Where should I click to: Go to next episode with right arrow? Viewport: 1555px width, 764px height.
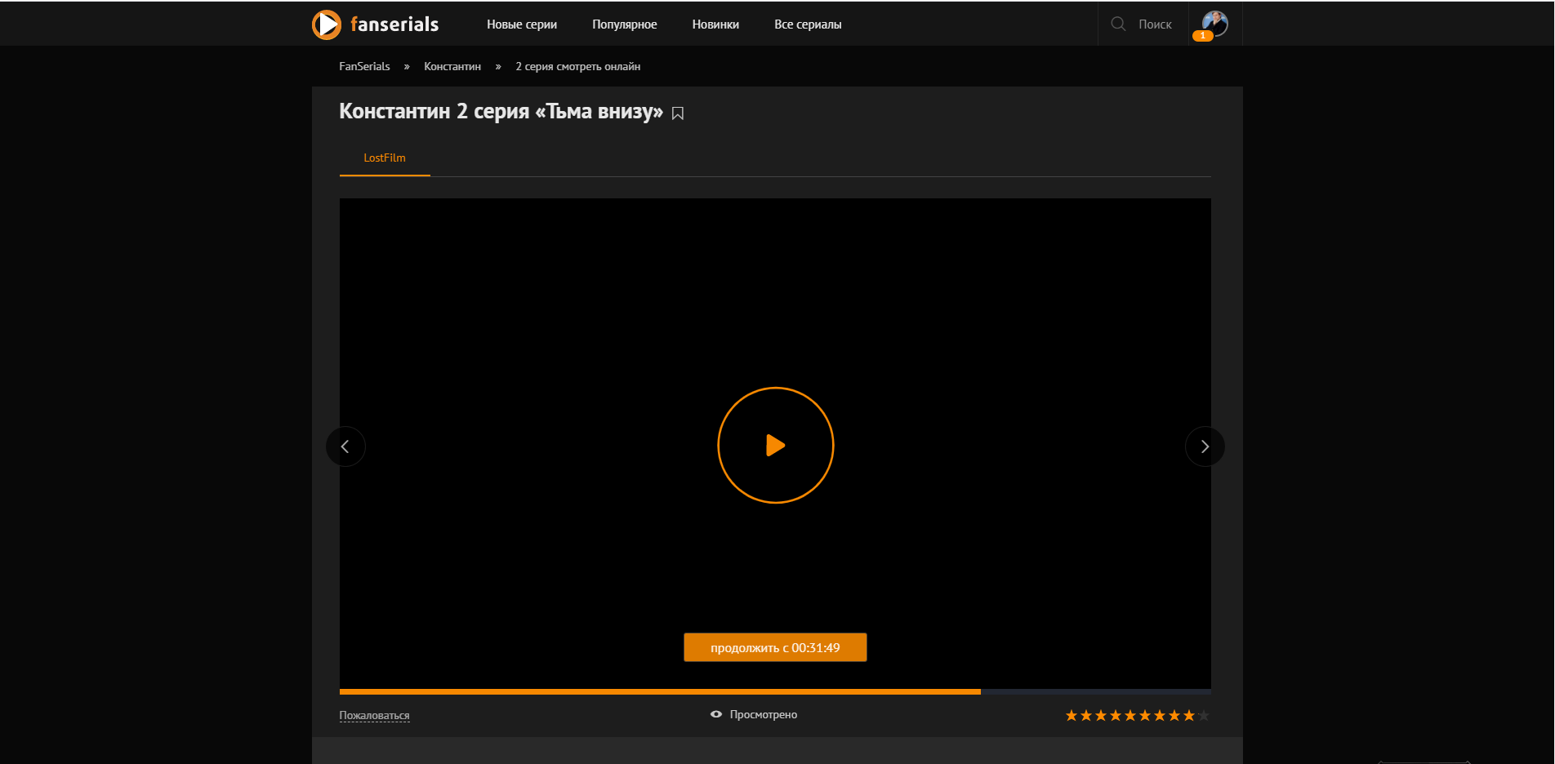[x=1205, y=446]
